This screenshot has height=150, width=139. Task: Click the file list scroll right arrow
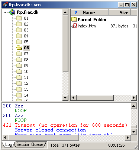point(134,98)
